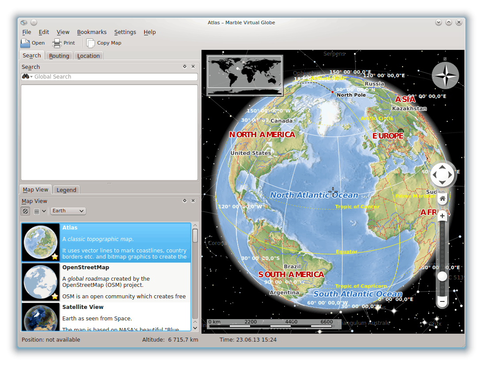Pan the map down with navigation arrow
This screenshot has width=483, height=365.
pos(442,183)
